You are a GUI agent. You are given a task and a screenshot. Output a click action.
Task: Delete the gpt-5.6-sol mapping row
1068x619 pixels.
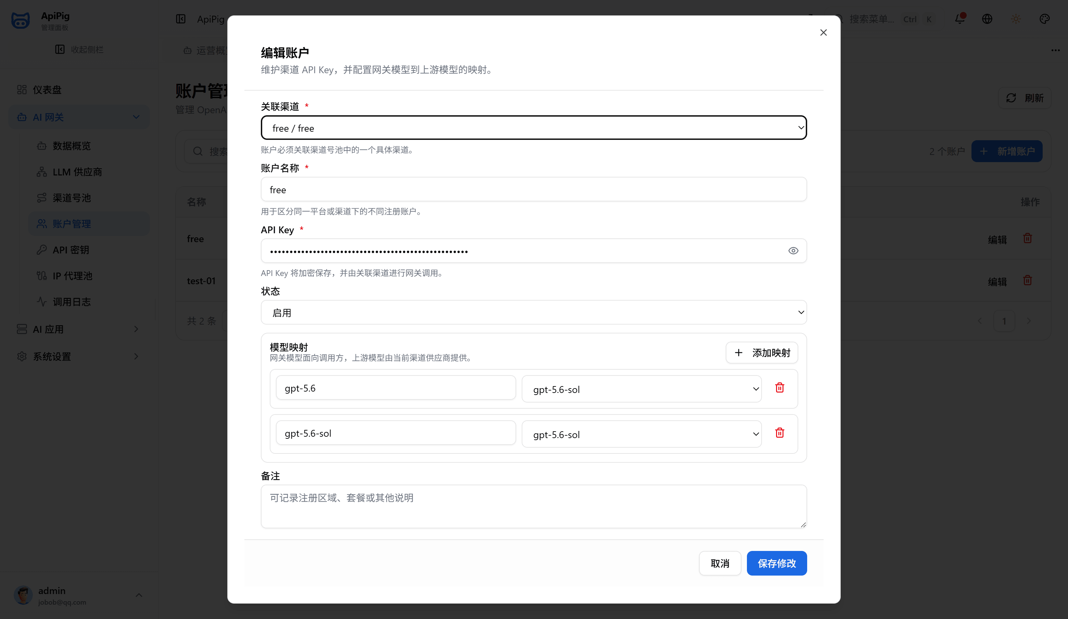coord(779,433)
